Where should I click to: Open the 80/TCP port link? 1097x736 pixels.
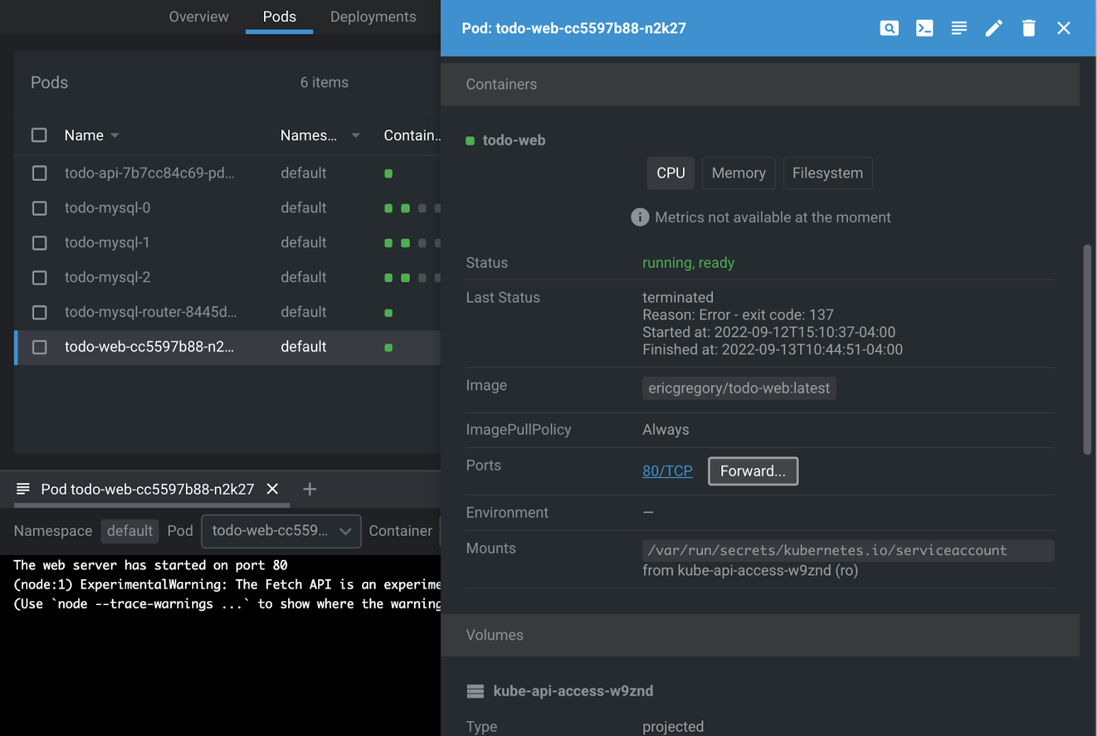tap(667, 471)
